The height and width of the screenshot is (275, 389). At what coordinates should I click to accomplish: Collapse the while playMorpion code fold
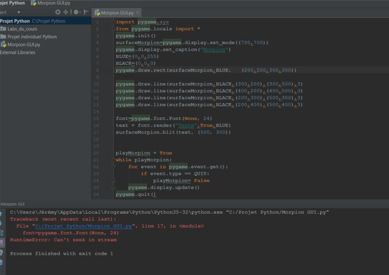tap(113, 160)
